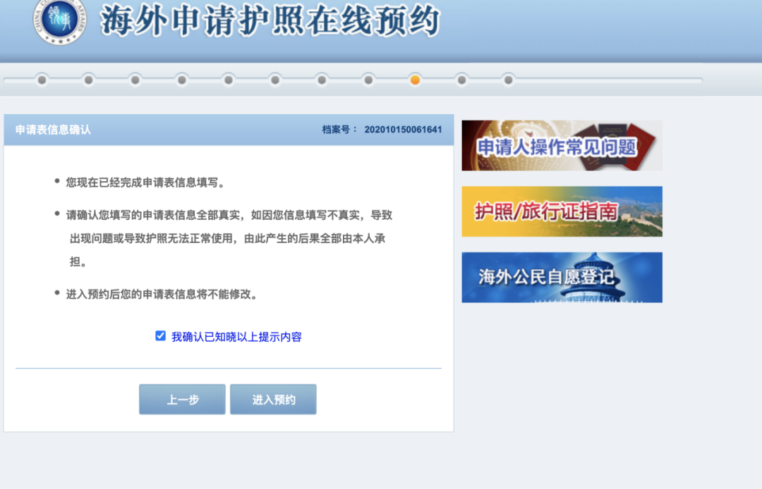Select the highlighted yellow progress step dot
Viewport: 762px width, 489px height.
pos(416,80)
